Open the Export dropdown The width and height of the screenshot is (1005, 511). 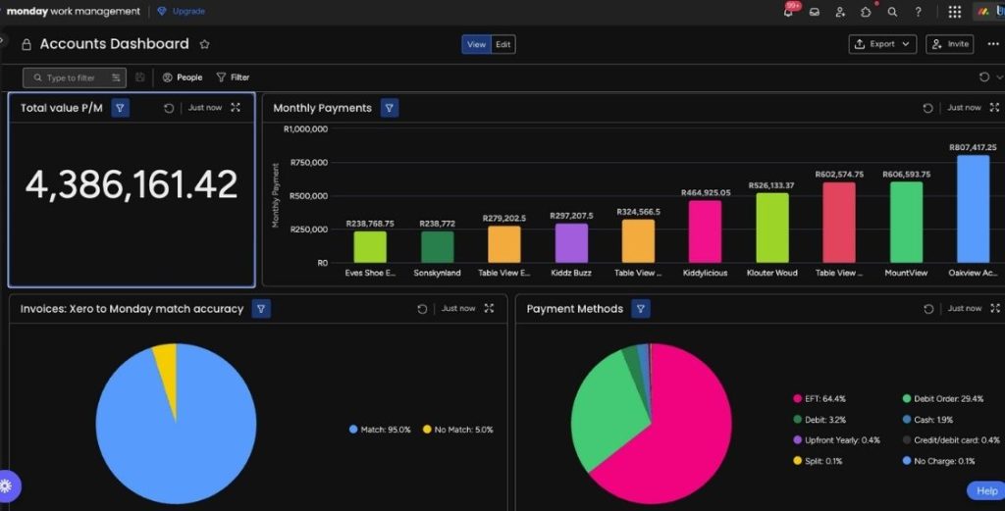coord(881,44)
